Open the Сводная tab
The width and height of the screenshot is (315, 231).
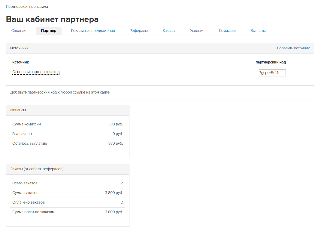click(x=19, y=31)
